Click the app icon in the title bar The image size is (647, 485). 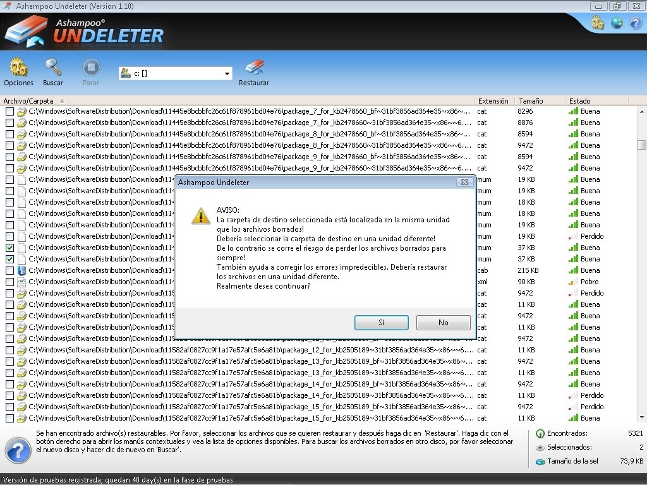(x=6, y=6)
